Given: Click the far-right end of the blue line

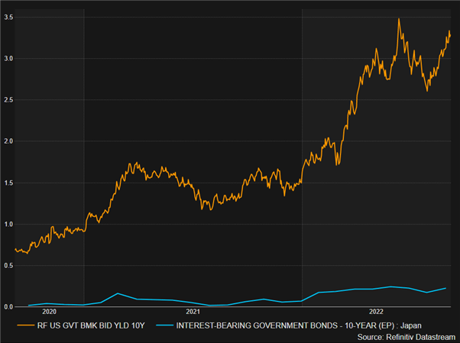Looking at the screenshot, I should point(446,288).
